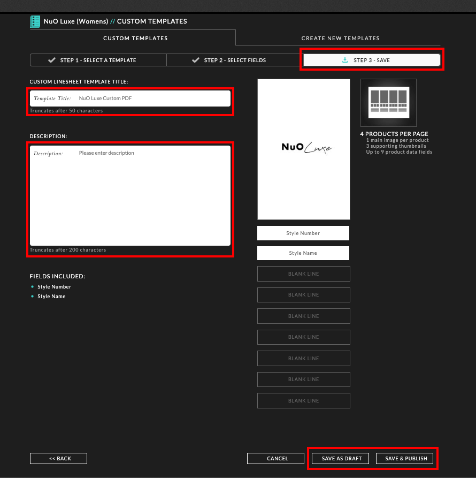Click '3 supporting thumbnails' text
This screenshot has width=476, height=478.
(x=396, y=146)
